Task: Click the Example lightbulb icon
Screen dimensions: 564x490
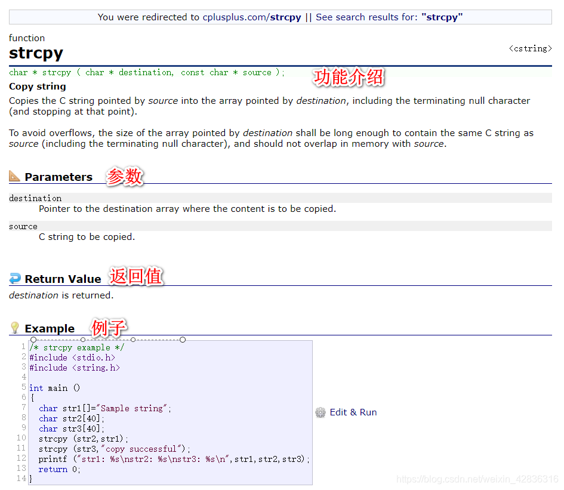Action: (x=15, y=328)
